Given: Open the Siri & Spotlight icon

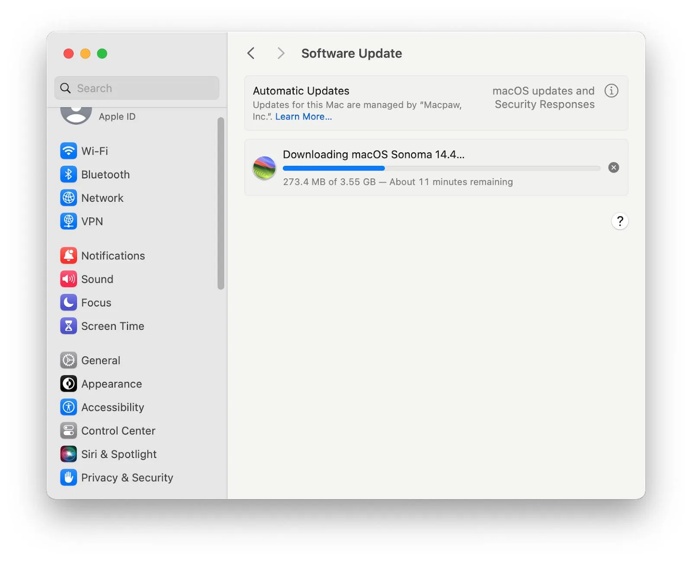Looking at the screenshot, I should click(x=68, y=454).
